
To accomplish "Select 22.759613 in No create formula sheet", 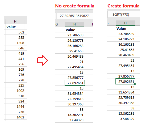I will 74,99.
